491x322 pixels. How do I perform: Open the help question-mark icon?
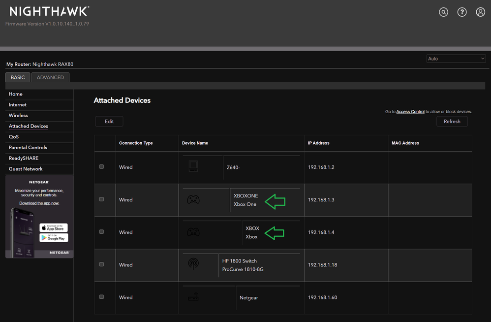coord(462,12)
